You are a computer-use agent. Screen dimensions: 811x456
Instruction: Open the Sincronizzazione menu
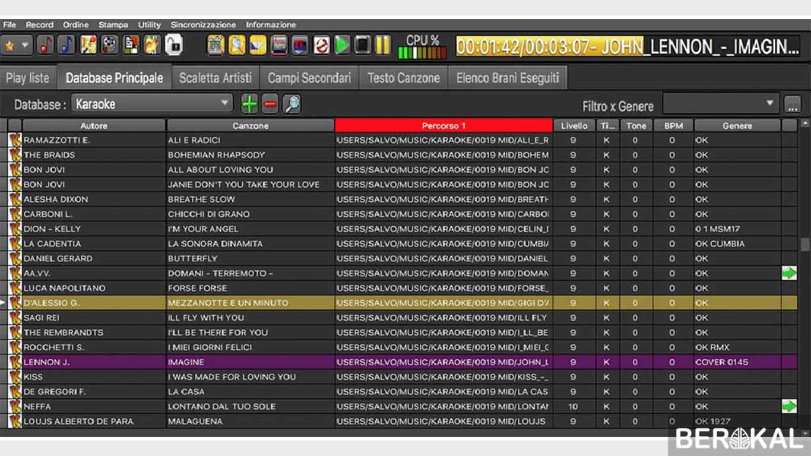(x=204, y=25)
